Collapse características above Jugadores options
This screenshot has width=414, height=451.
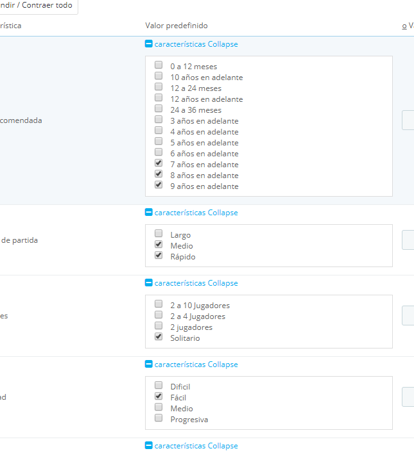(196, 283)
